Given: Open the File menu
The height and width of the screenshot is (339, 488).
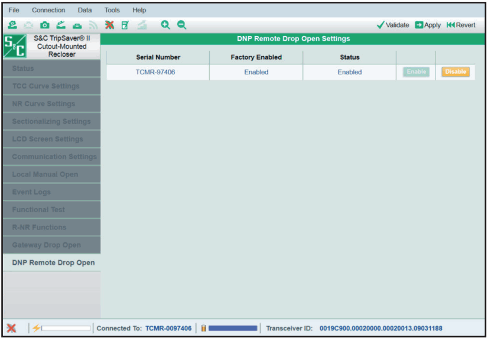Looking at the screenshot, I should pyautogui.click(x=14, y=10).
